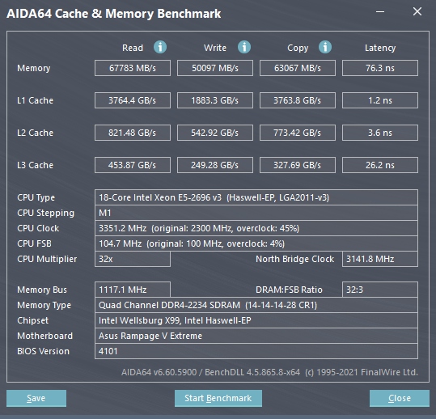
Task: Start the benchmark
Action: coord(218,398)
